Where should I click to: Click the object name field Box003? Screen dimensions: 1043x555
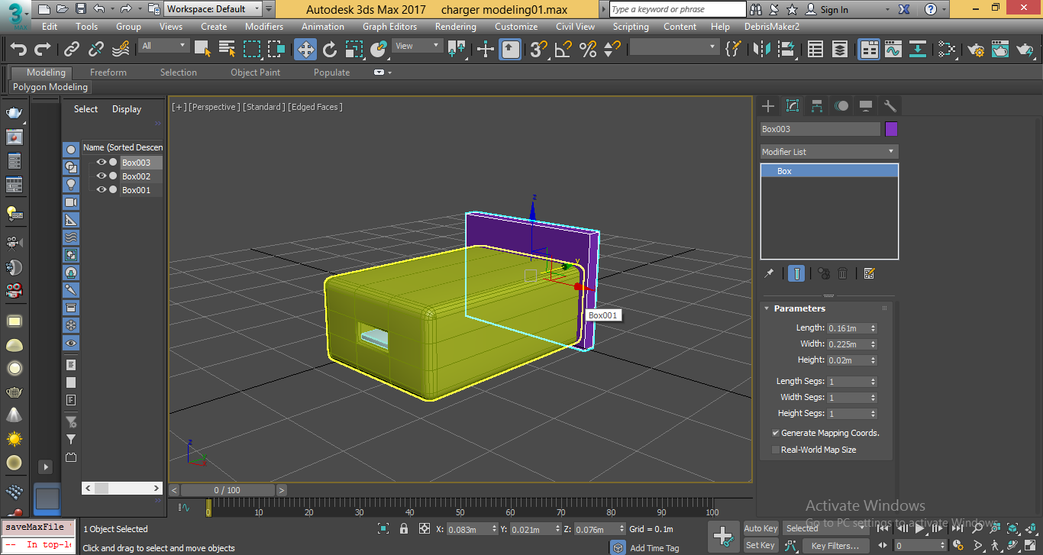pyautogui.click(x=820, y=129)
